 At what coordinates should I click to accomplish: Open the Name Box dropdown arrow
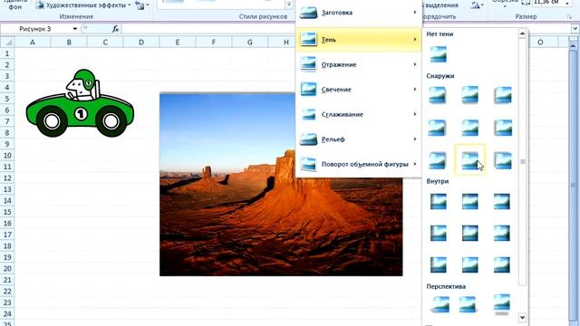point(74,29)
